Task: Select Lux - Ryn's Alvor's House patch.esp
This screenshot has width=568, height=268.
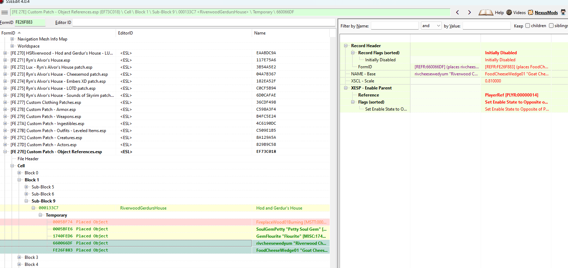Action: (x=165, y=67)
